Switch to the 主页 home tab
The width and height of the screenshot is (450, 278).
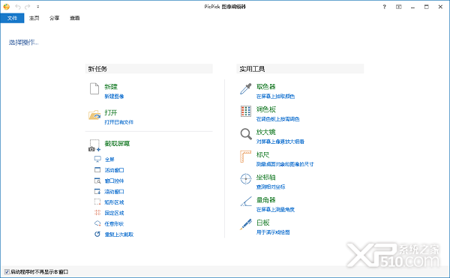34,18
